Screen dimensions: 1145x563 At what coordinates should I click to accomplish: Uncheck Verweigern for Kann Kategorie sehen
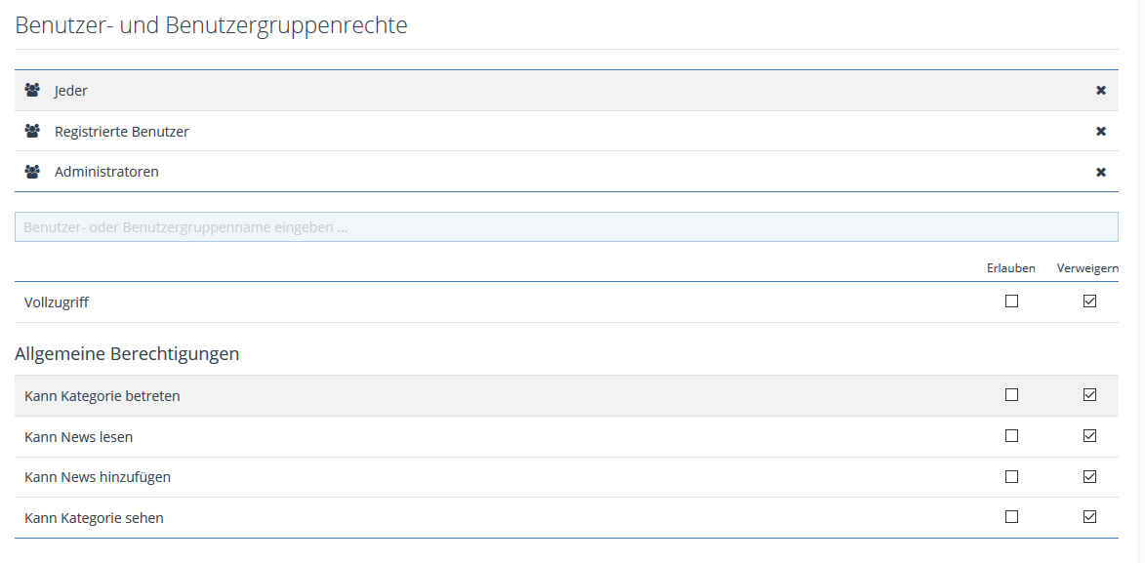tap(1089, 517)
